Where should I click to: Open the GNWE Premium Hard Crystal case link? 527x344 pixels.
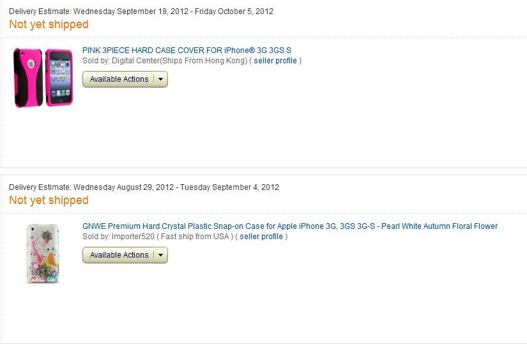point(289,226)
